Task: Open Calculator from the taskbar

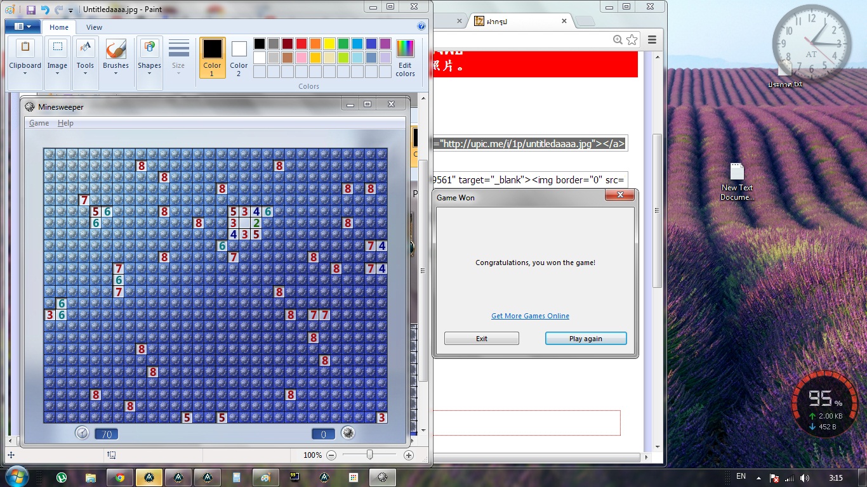Action: point(237,477)
